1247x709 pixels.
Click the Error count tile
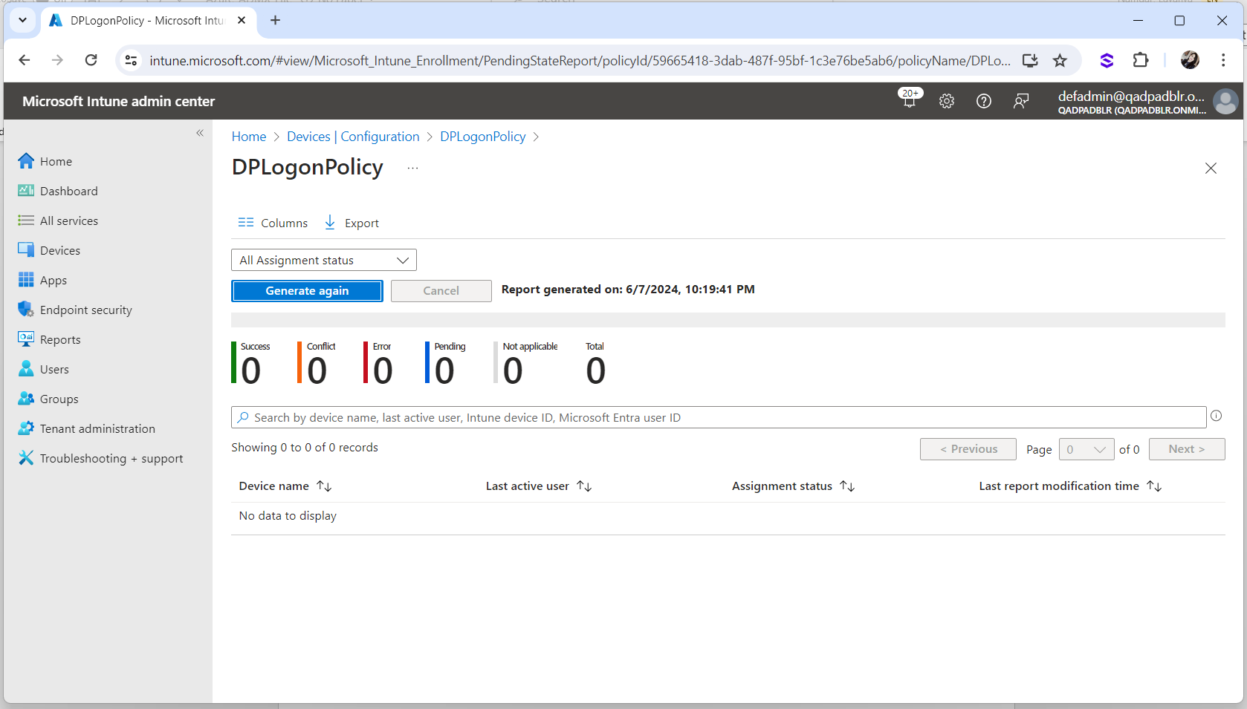(379, 363)
